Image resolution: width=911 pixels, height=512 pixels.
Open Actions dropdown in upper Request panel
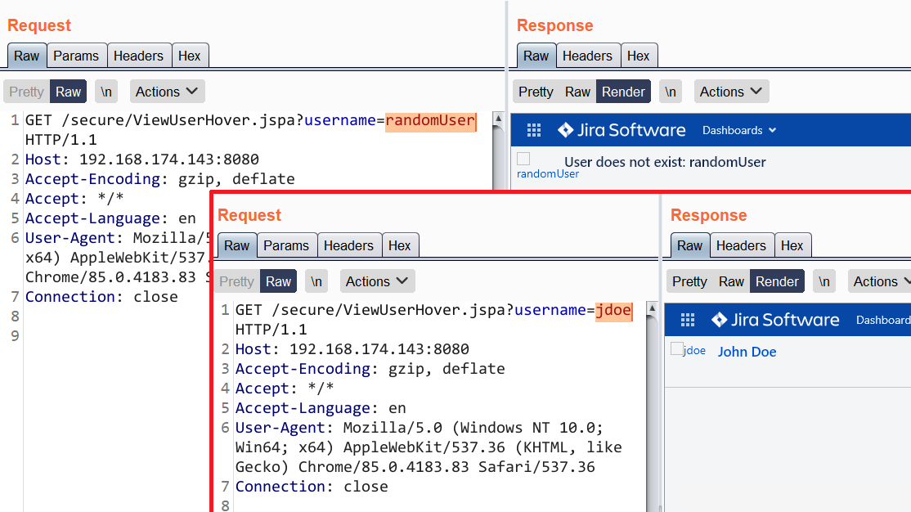click(167, 92)
